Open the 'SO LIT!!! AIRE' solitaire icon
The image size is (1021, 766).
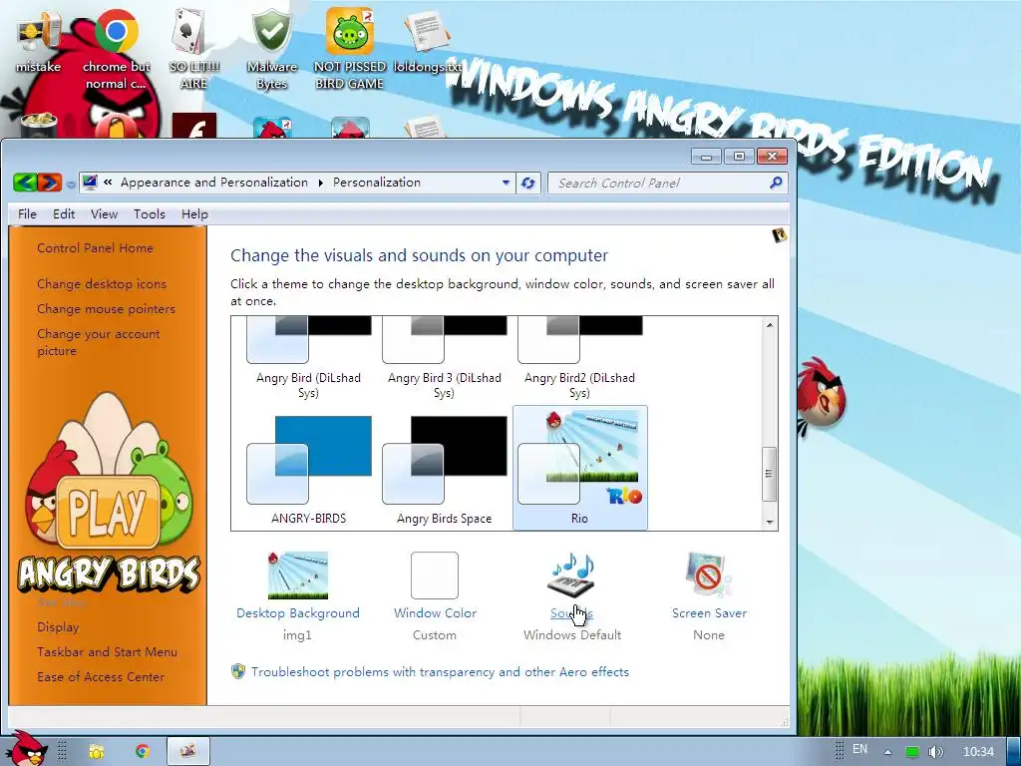click(193, 49)
